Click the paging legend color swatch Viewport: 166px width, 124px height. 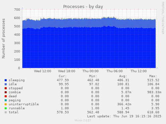[6, 100]
